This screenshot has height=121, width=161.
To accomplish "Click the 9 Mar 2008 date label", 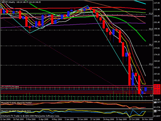I will [31, 119].
